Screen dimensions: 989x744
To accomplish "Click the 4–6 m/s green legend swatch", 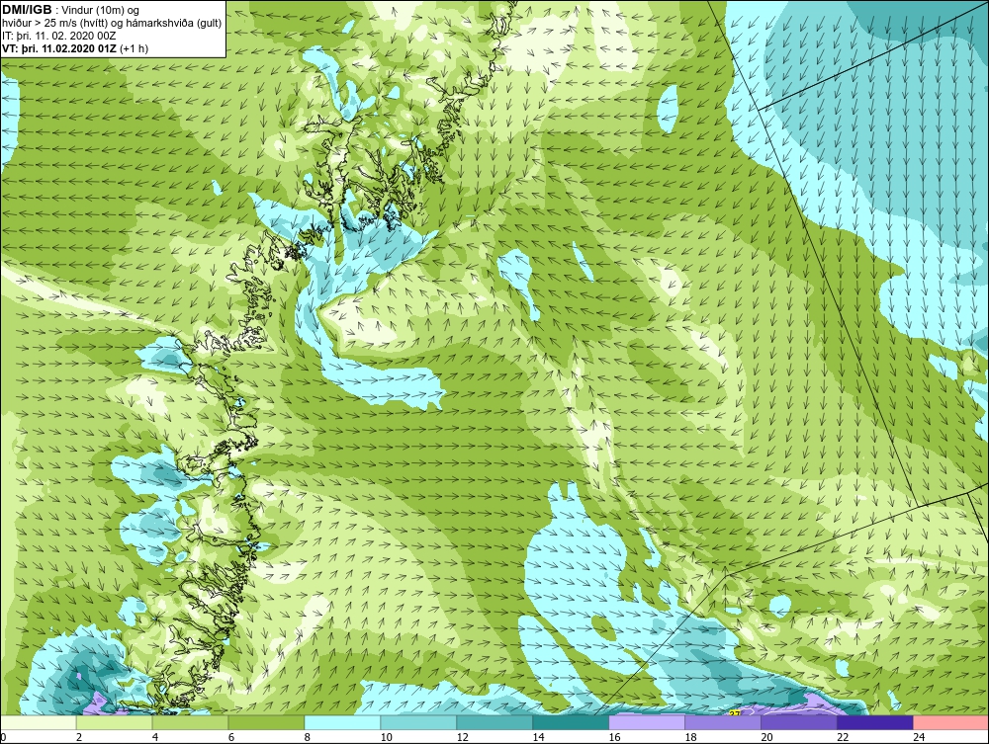I will 190,722.
